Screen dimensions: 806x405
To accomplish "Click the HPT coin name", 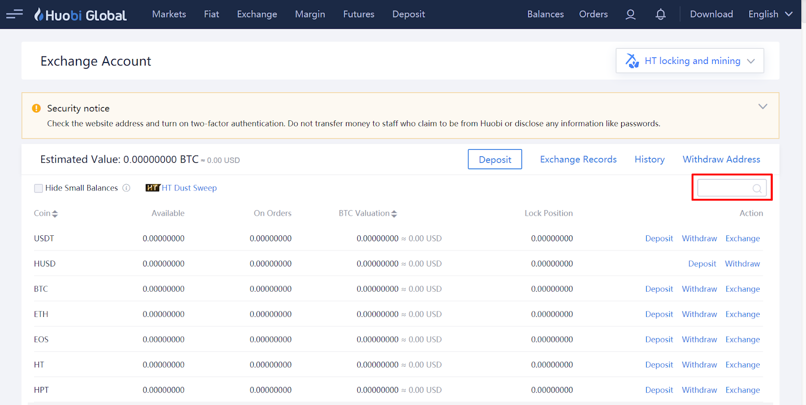I will pyautogui.click(x=41, y=390).
